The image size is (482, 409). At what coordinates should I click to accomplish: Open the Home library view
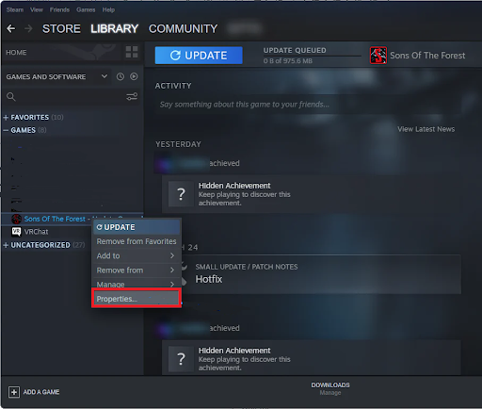[x=16, y=53]
